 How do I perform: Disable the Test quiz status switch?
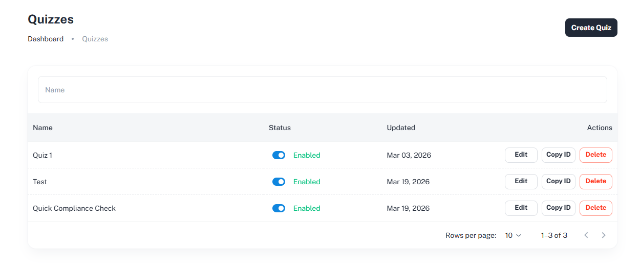(x=279, y=182)
